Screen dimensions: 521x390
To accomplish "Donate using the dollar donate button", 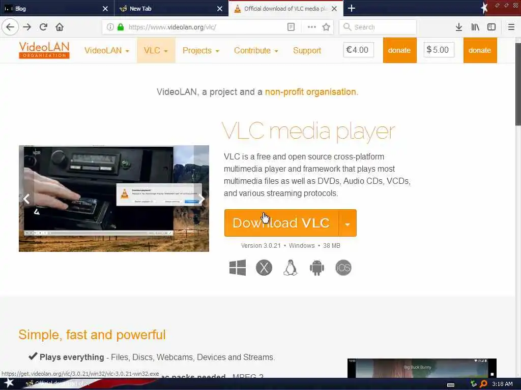I will point(480,50).
